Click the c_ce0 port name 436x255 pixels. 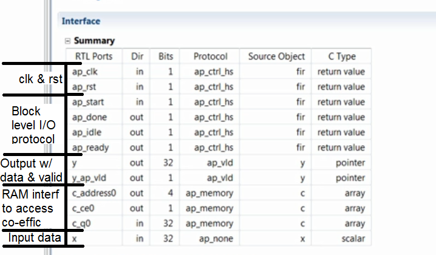(x=83, y=208)
